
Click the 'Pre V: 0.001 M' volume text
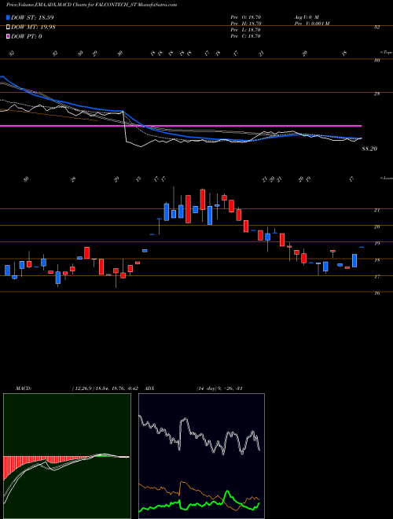(311, 24)
